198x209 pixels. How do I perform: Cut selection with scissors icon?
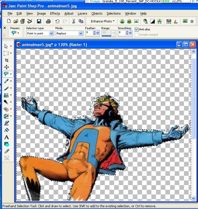pyautogui.click(x=74, y=21)
